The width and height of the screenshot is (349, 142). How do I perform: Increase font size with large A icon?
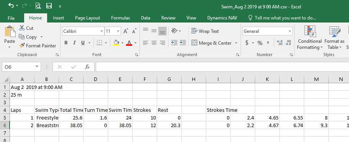[126, 31]
